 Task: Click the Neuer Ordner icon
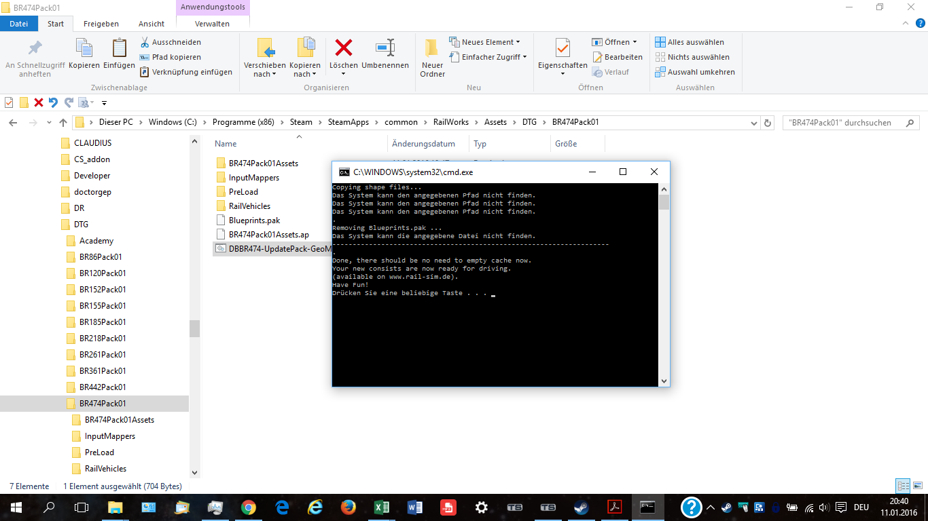click(432, 48)
